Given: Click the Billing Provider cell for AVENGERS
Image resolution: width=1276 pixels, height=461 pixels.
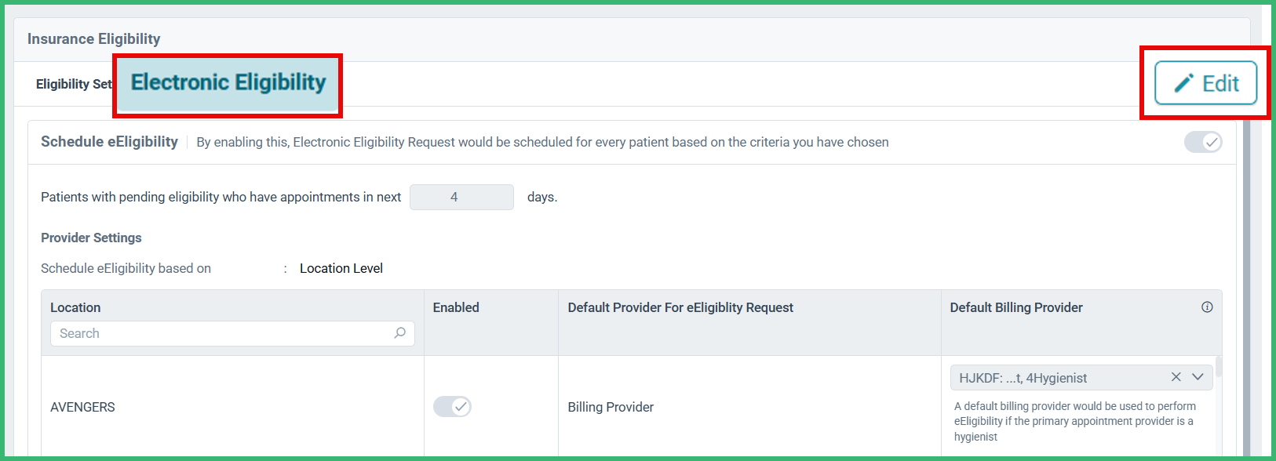Looking at the screenshot, I should pos(611,407).
